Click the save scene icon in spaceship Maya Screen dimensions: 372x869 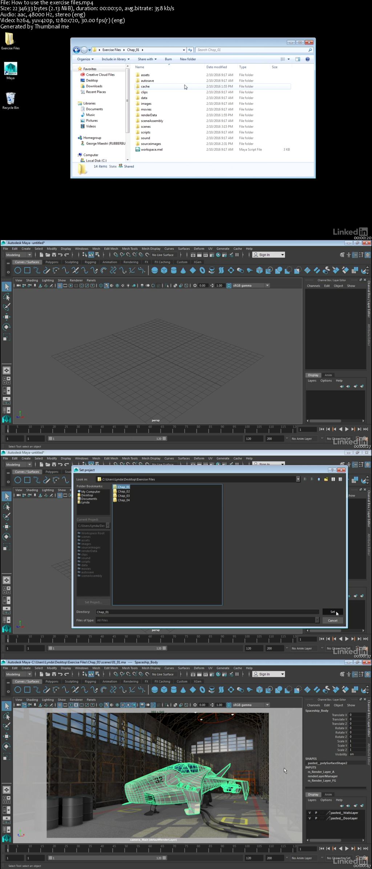tap(54, 674)
